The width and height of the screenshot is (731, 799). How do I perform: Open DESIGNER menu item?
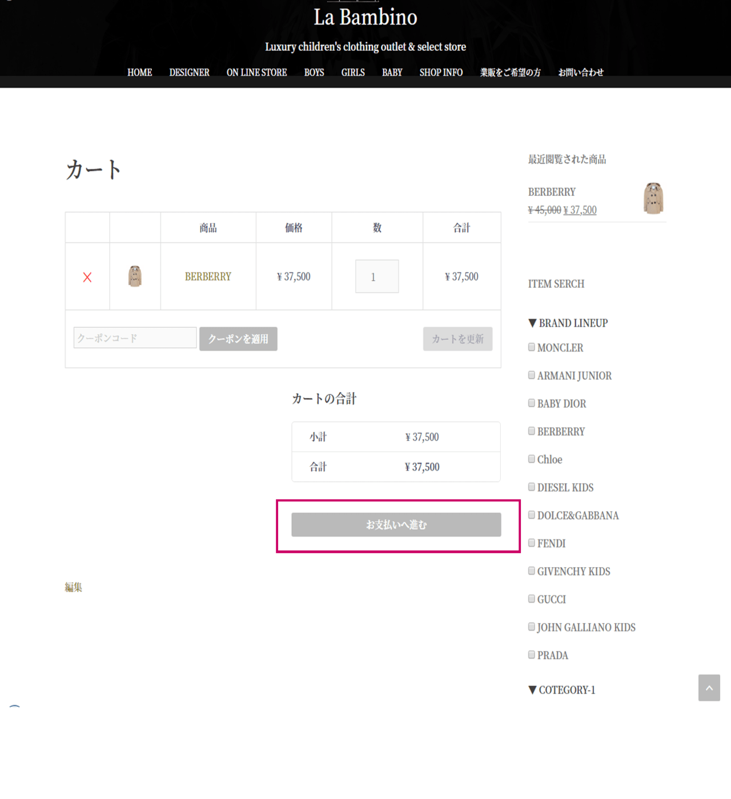pos(189,72)
